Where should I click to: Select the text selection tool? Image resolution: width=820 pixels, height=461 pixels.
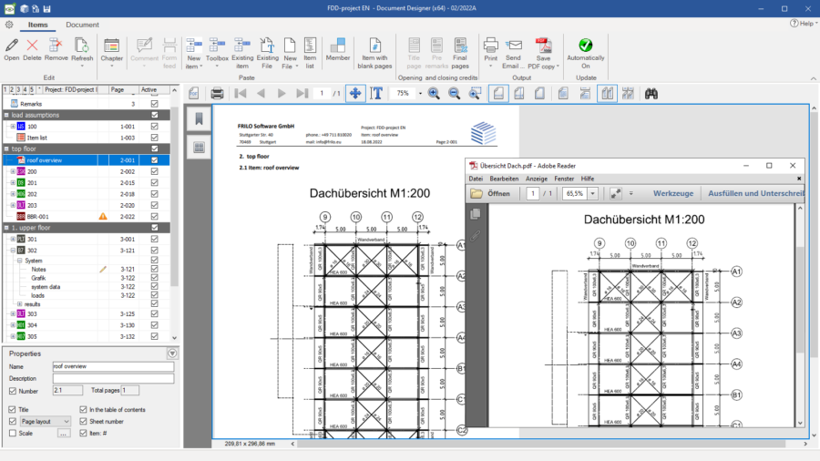[376, 94]
